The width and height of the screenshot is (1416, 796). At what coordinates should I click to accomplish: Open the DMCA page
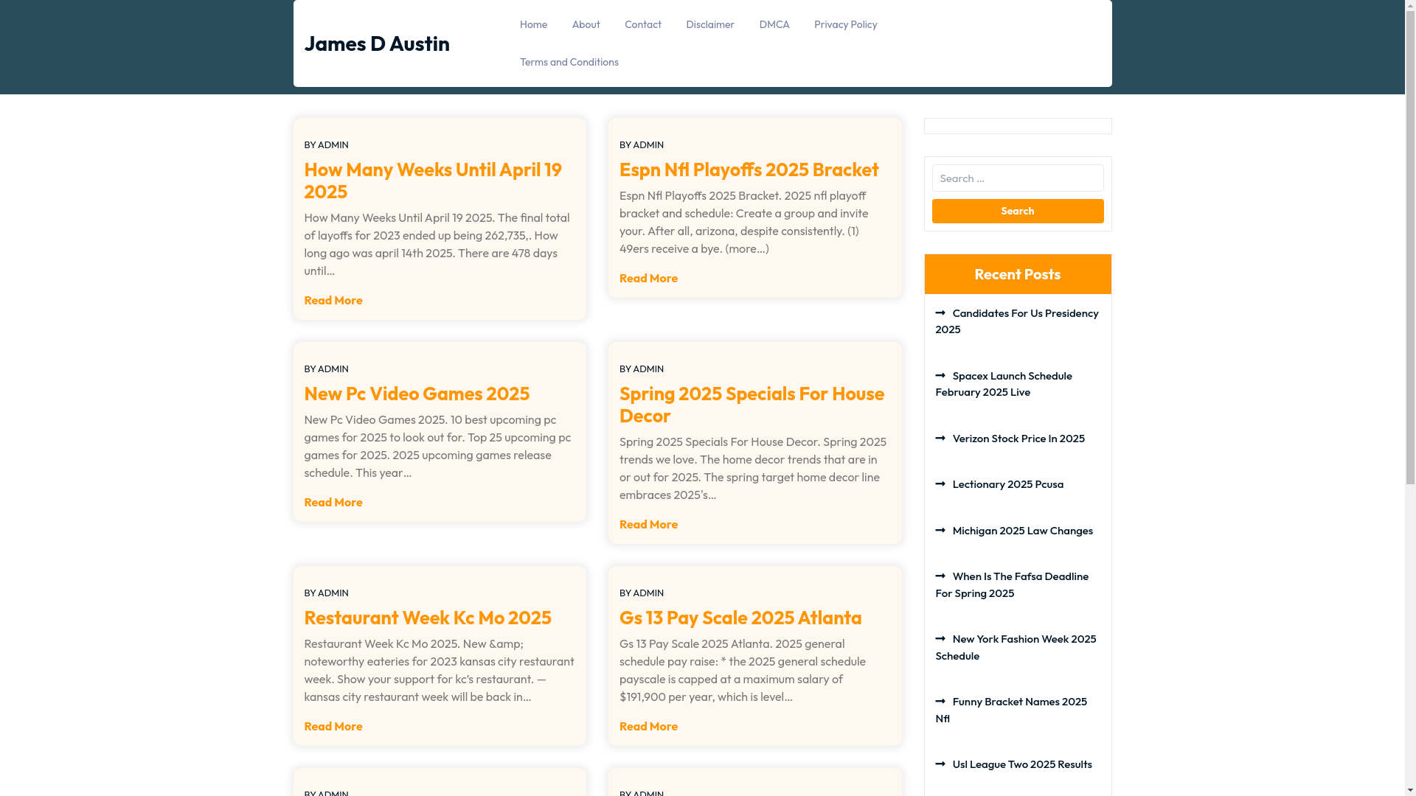tap(774, 24)
